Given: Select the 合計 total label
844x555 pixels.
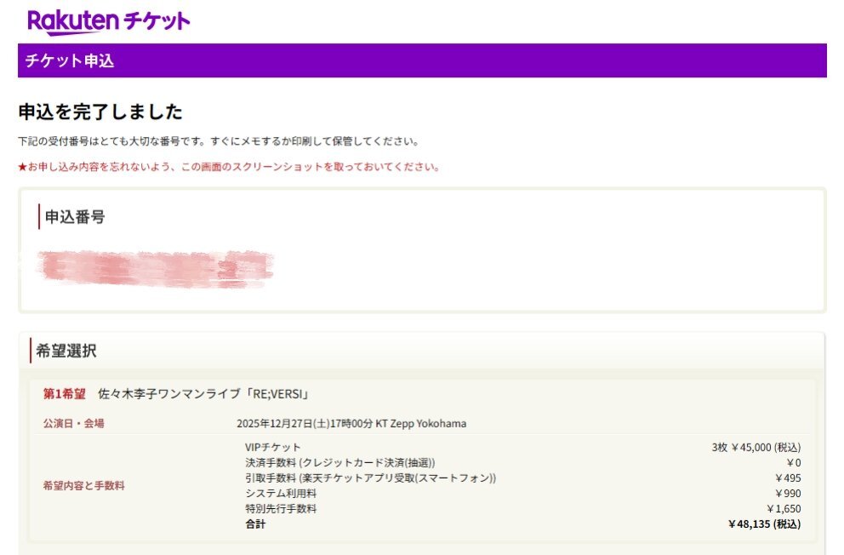Looking at the screenshot, I should [256, 524].
